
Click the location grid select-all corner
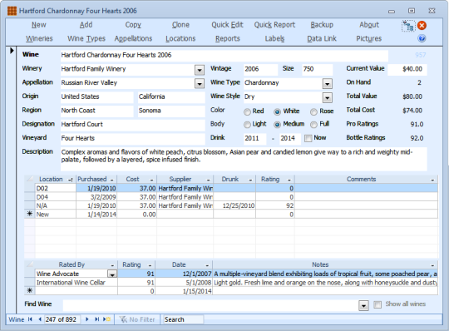(30, 180)
